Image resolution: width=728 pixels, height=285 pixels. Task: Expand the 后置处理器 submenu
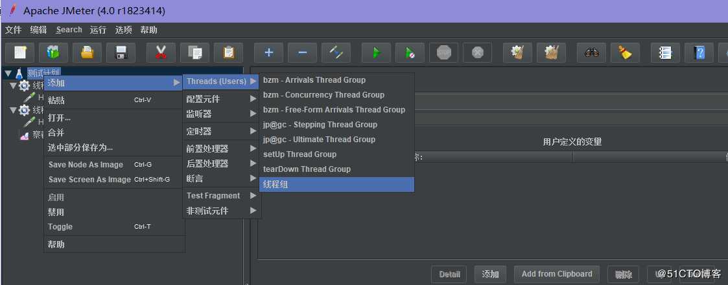point(222,164)
